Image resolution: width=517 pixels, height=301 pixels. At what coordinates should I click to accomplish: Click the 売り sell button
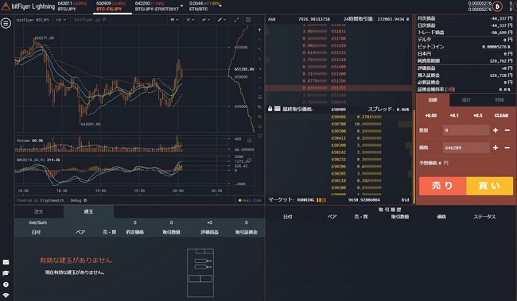[442, 186]
